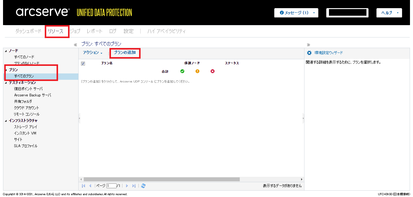Click the red error status icon

coord(213,71)
